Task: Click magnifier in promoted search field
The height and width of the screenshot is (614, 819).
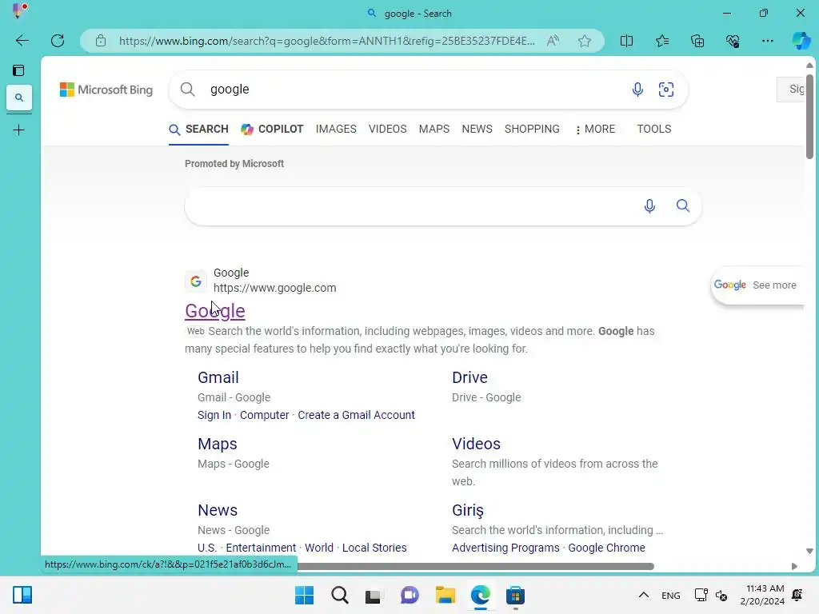Action: point(683,205)
